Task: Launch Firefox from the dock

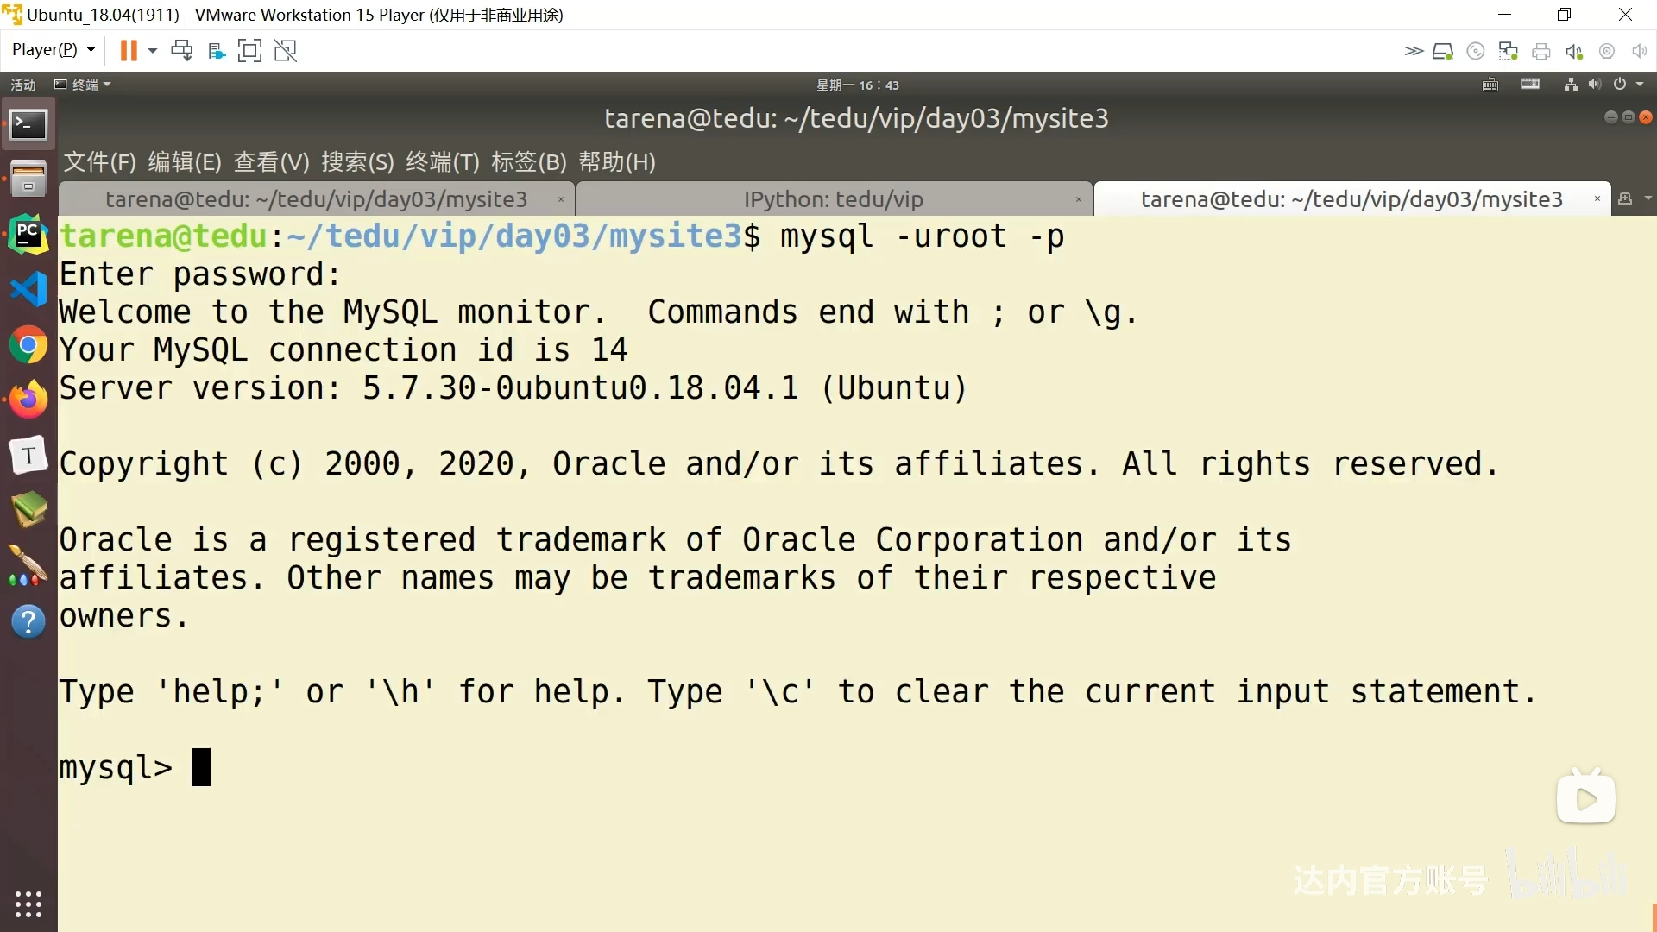Action: pos(28,400)
